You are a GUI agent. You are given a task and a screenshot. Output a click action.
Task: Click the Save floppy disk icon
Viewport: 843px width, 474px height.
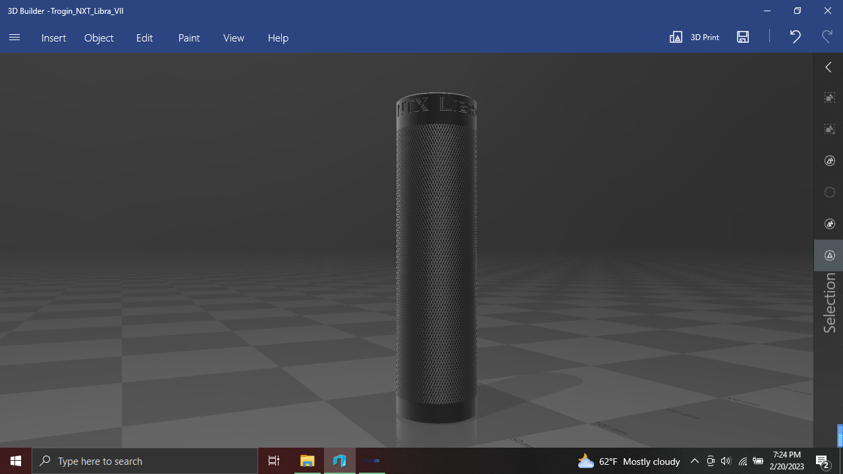pyautogui.click(x=743, y=38)
